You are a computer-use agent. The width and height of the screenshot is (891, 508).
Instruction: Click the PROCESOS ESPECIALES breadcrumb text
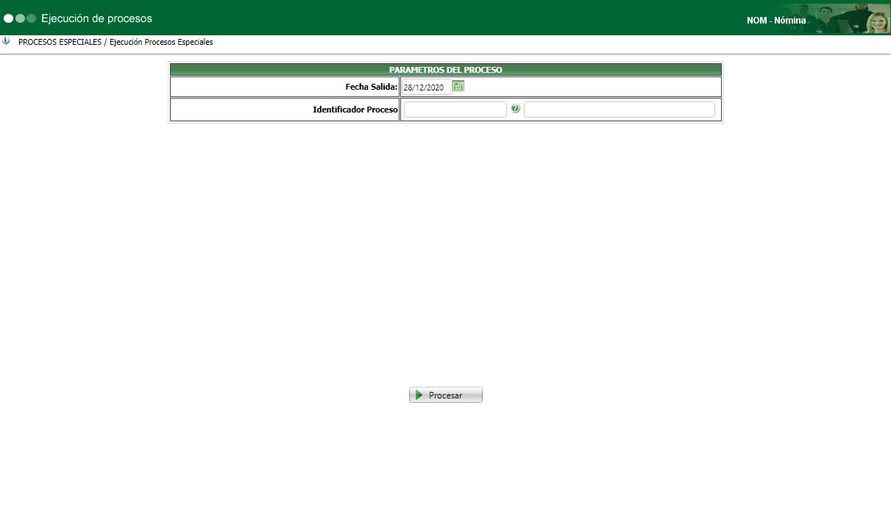coord(60,42)
